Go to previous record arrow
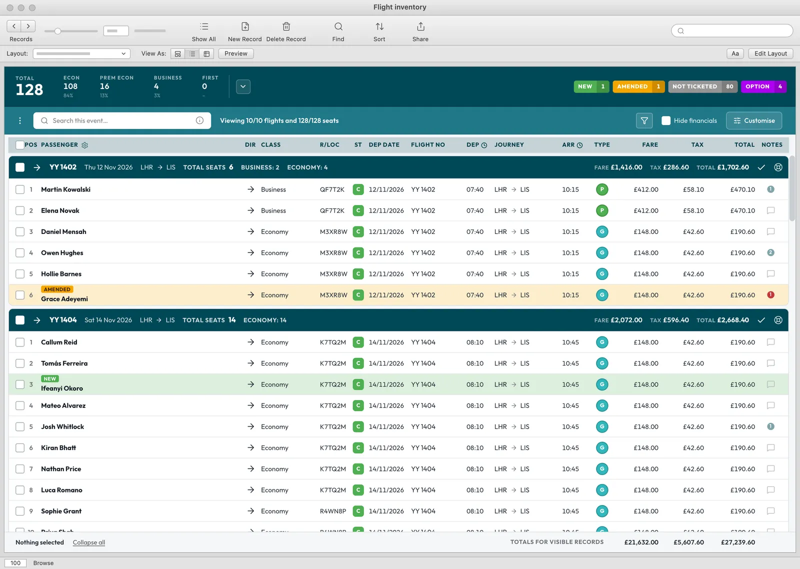Image resolution: width=800 pixels, height=569 pixels. (14, 26)
